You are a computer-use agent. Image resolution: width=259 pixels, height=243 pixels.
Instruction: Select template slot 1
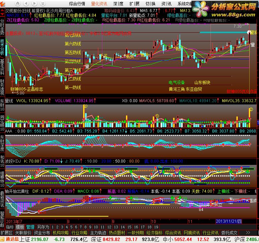coord(53,227)
